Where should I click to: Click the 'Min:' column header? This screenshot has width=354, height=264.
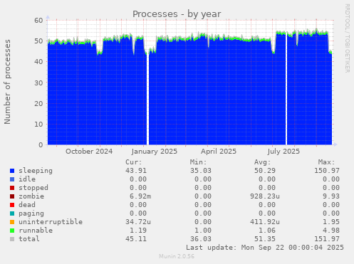[198, 162]
